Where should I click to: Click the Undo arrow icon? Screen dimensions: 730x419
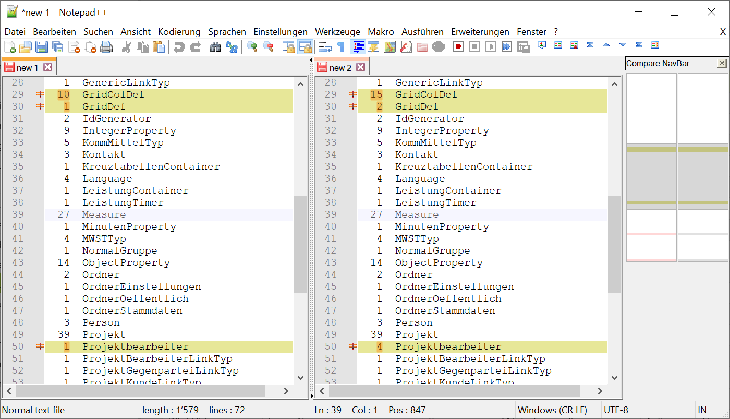[179, 47]
